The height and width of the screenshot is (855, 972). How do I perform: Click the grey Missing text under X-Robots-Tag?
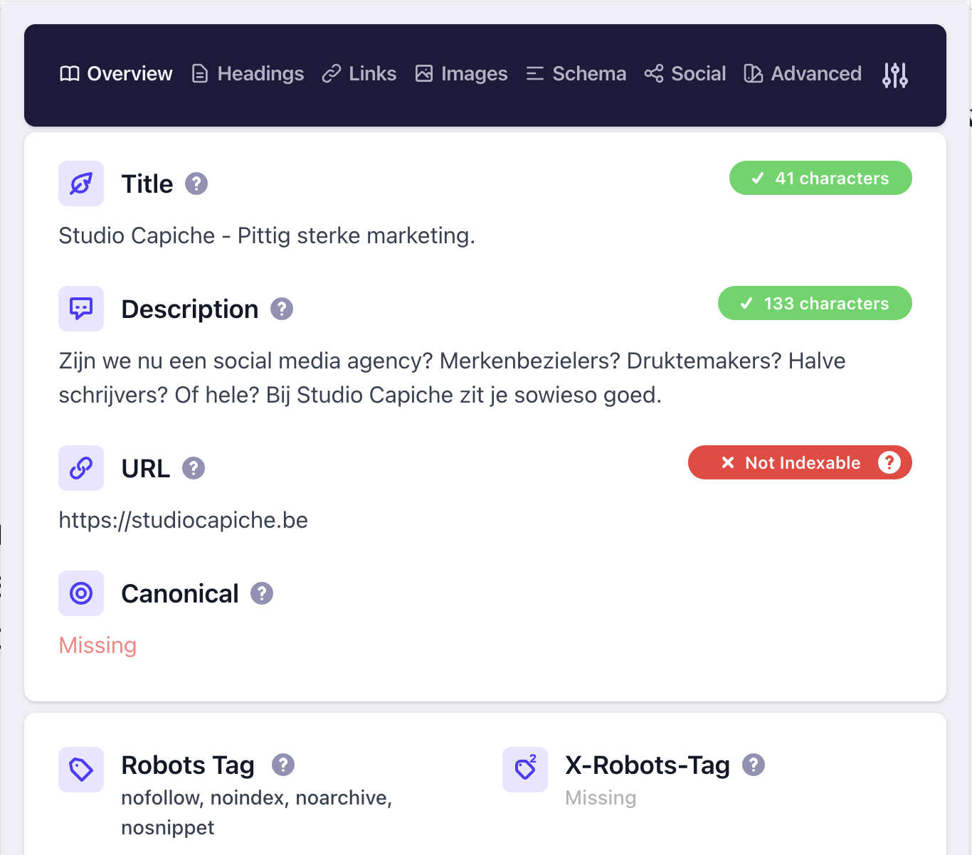point(601,797)
